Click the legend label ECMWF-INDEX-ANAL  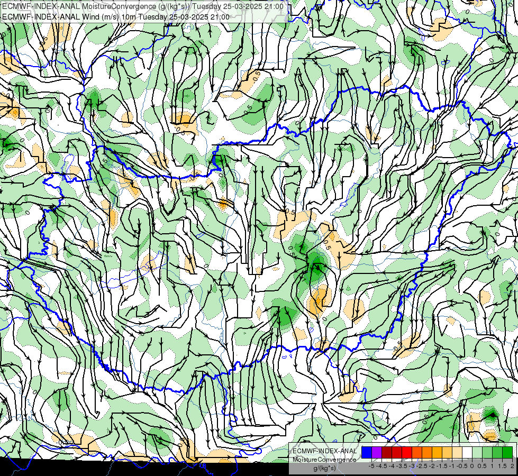[x=324, y=451]
